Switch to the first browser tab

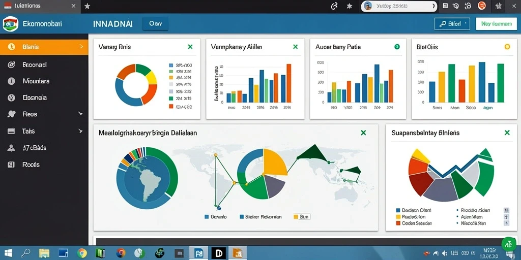click(x=40, y=6)
